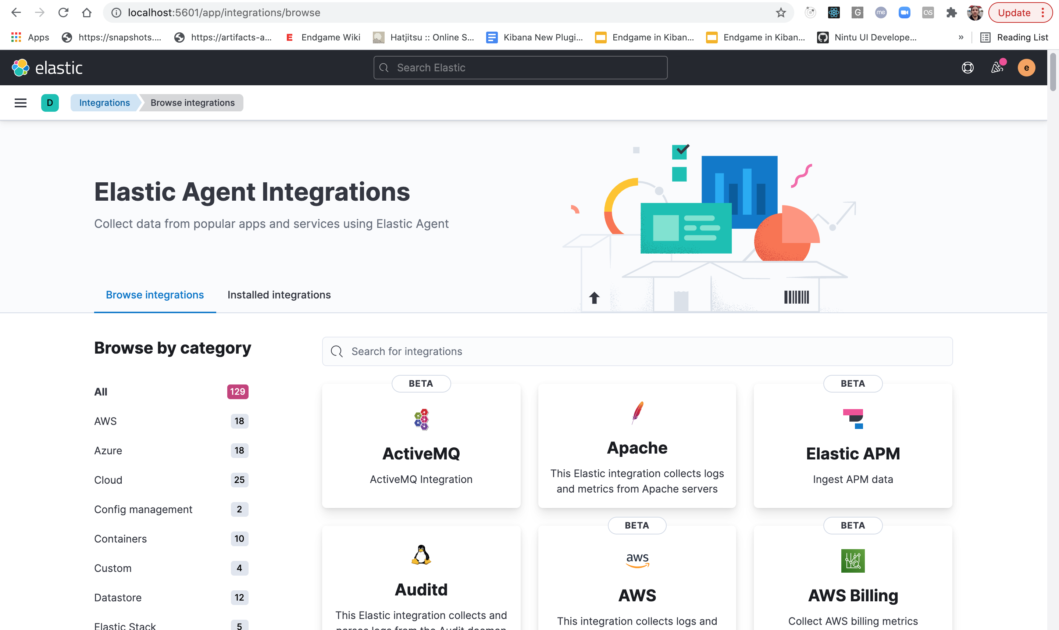Click the Search for integrations field
Screen dimensions: 1059x630
(637, 351)
